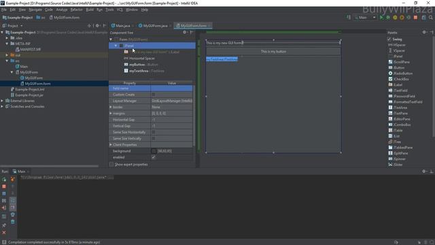Check Show expert properties
This screenshot has height=245, width=435.
(x=111, y=165)
